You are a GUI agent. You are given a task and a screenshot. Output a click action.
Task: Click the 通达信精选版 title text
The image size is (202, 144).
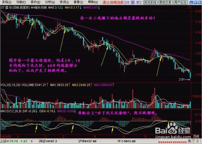113,2
